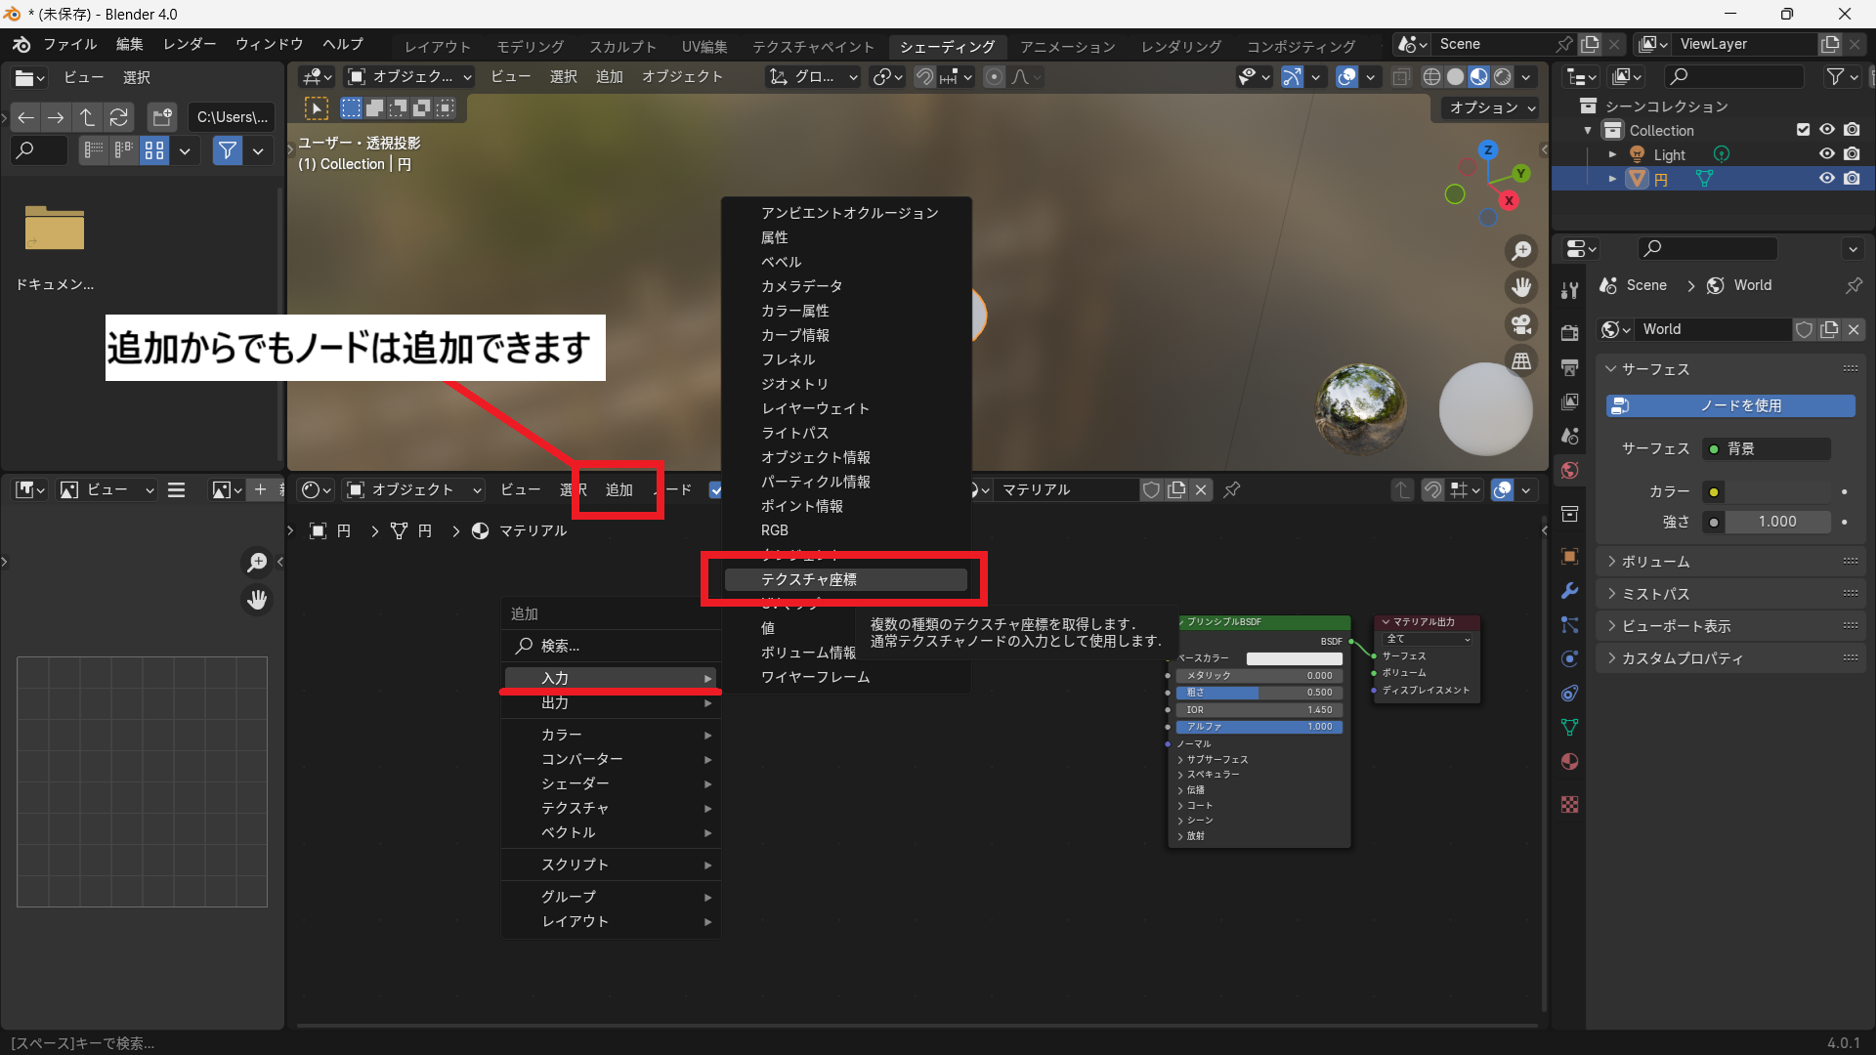
Task: Adjust the 強さ strength value field
Action: (x=1777, y=522)
